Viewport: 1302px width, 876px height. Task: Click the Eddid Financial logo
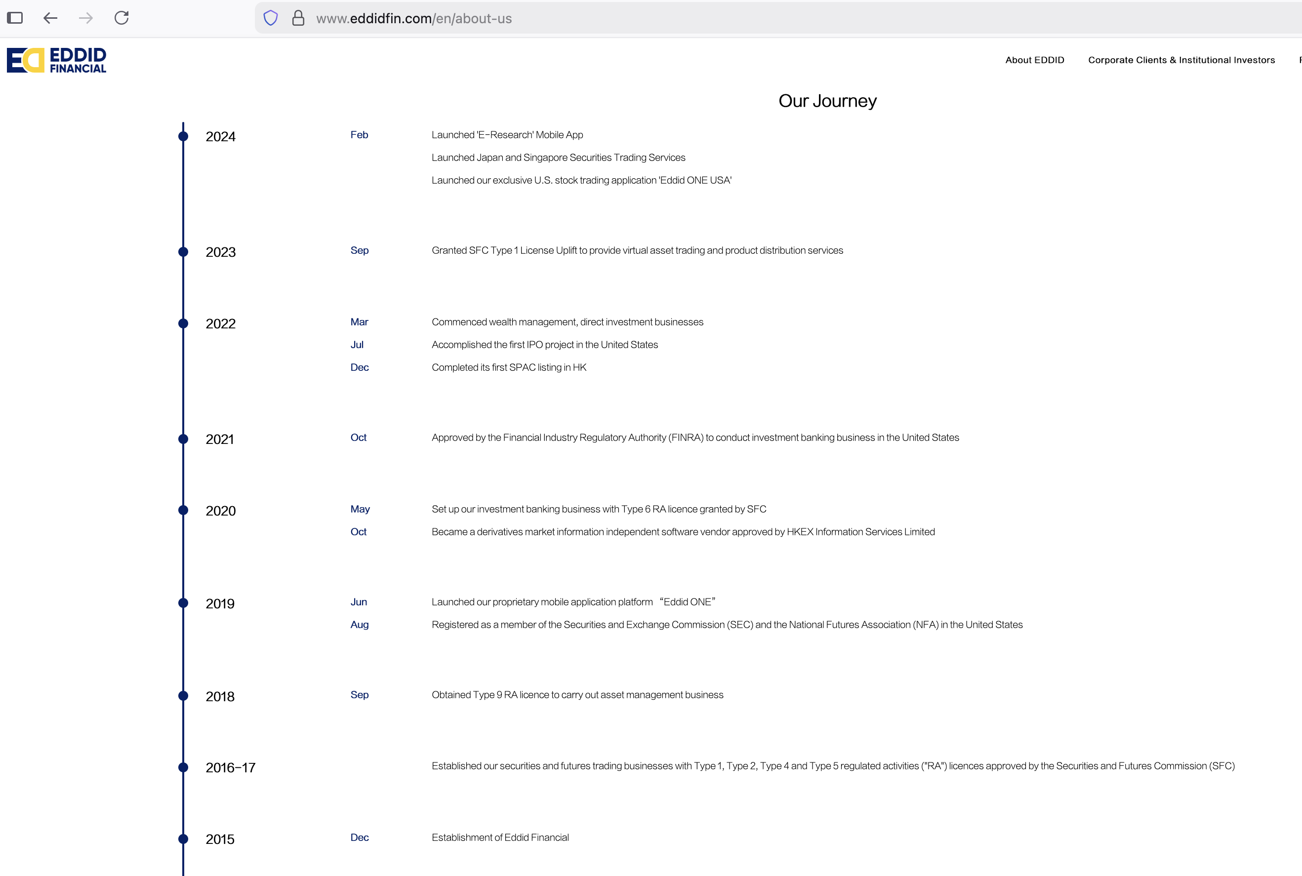(x=56, y=60)
